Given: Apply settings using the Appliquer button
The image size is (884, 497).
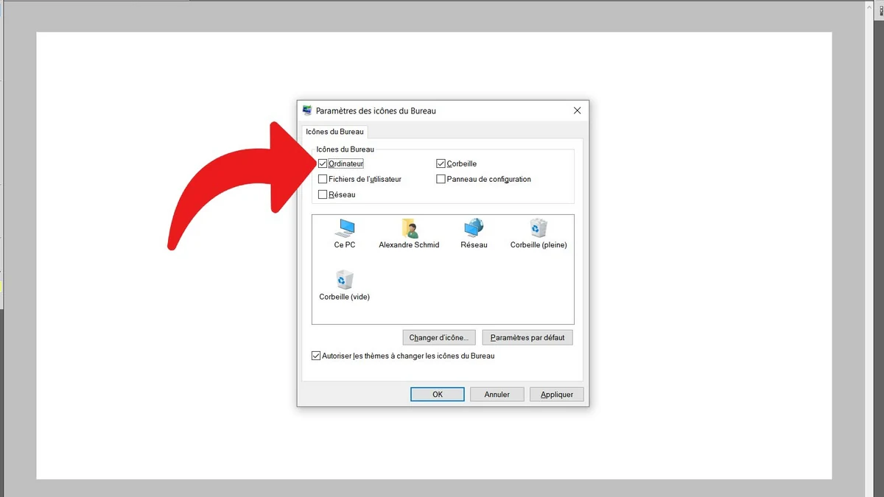Looking at the screenshot, I should tap(556, 394).
